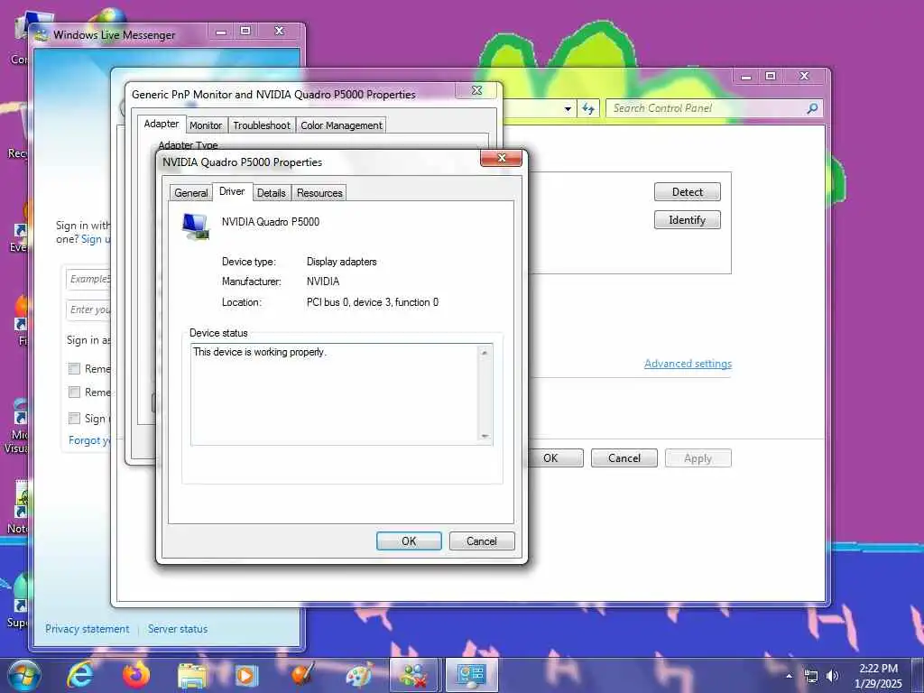
Task: Click the NVIDIA Quadro P5000 device icon
Action: (x=196, y=226)
